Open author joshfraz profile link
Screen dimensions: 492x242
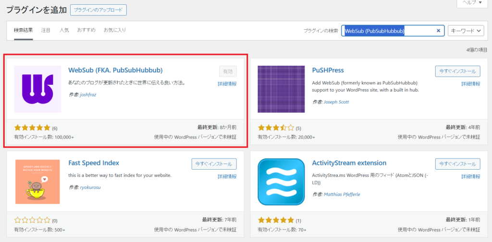pyautogui.click(x=88, y=94)
